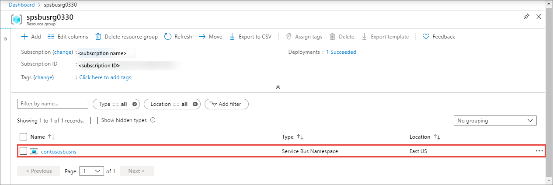Click the '<subscription ID>' value
The width and height of the screenshot is (553, 185).
(x=99, y=66)
